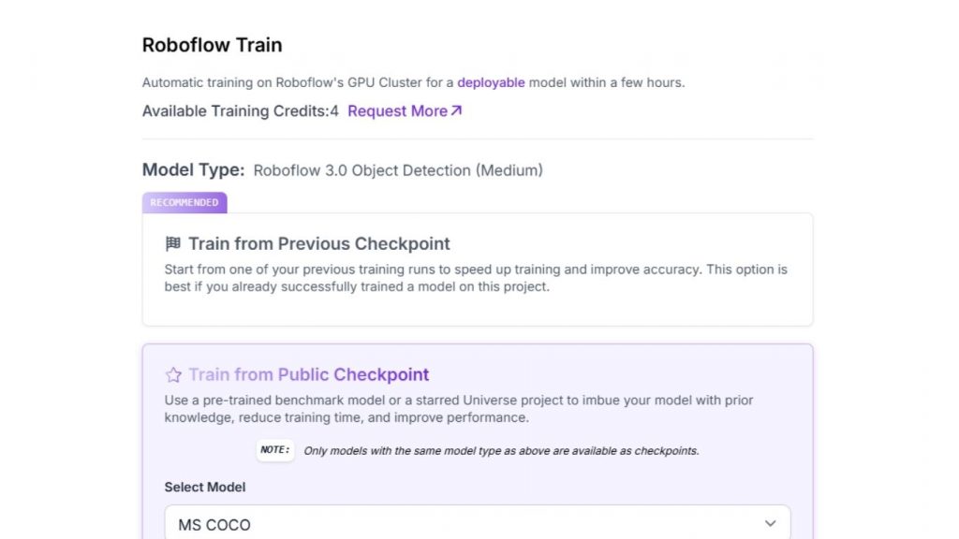
Task: Click the note about same model type
Action: 501,451
